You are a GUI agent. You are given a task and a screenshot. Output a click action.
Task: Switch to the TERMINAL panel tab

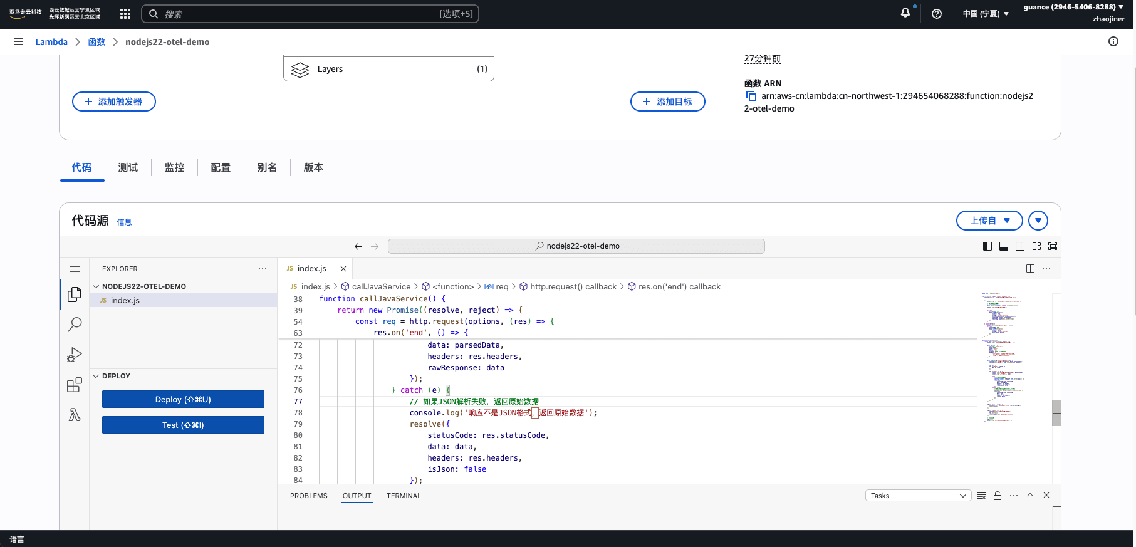[404, 496]
